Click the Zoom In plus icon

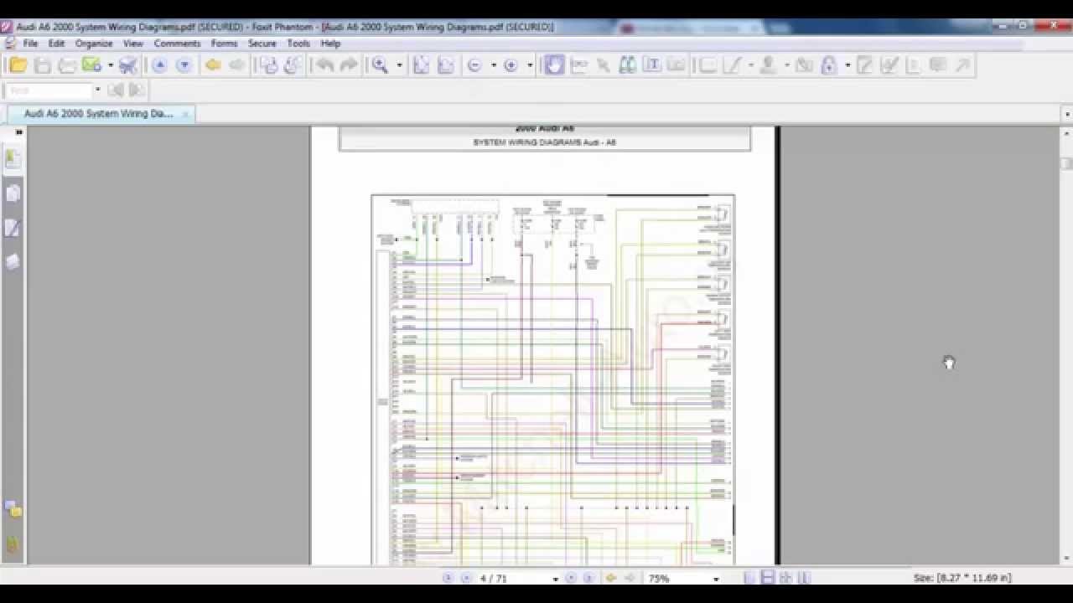511,65
